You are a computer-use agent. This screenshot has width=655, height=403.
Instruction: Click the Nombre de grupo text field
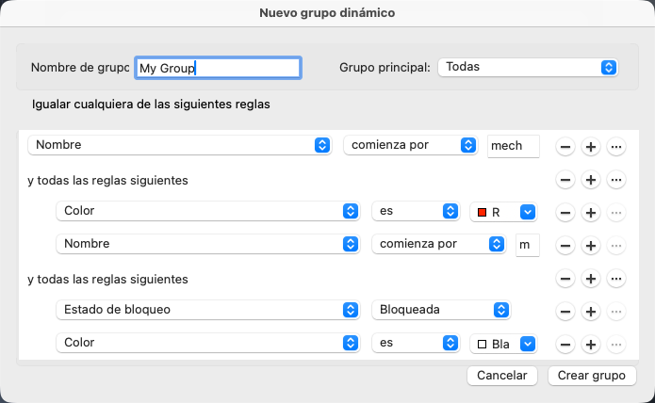[218, 68]
